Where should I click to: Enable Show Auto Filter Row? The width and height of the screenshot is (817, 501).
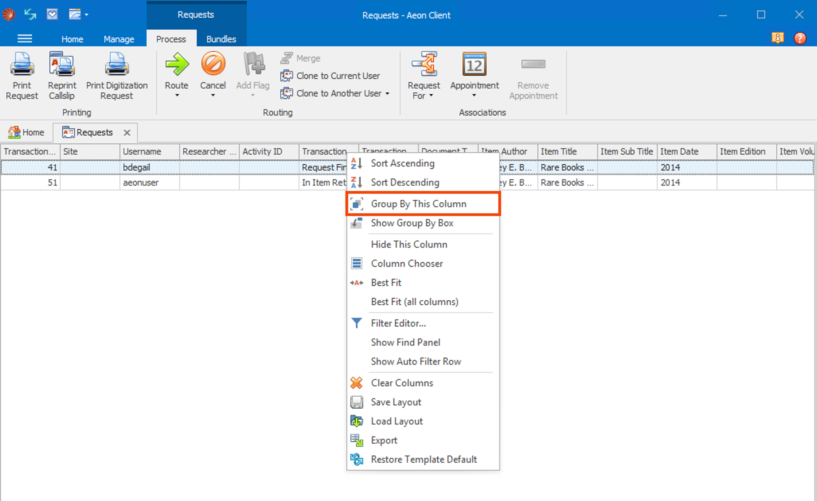click(416, 361)
